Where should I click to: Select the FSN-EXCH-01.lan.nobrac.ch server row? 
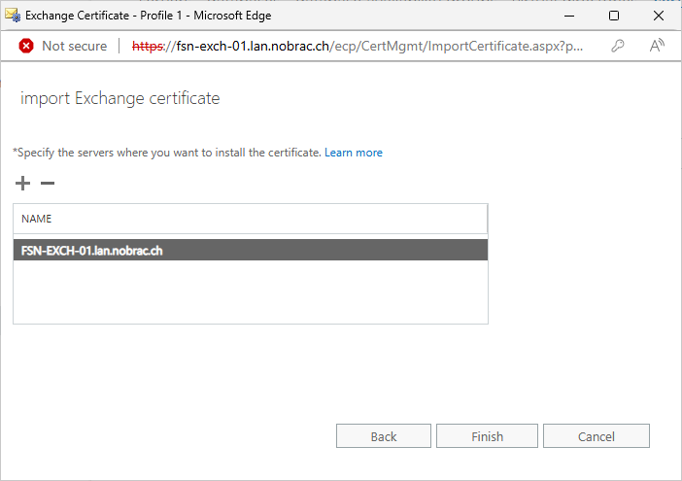[250, 251]
